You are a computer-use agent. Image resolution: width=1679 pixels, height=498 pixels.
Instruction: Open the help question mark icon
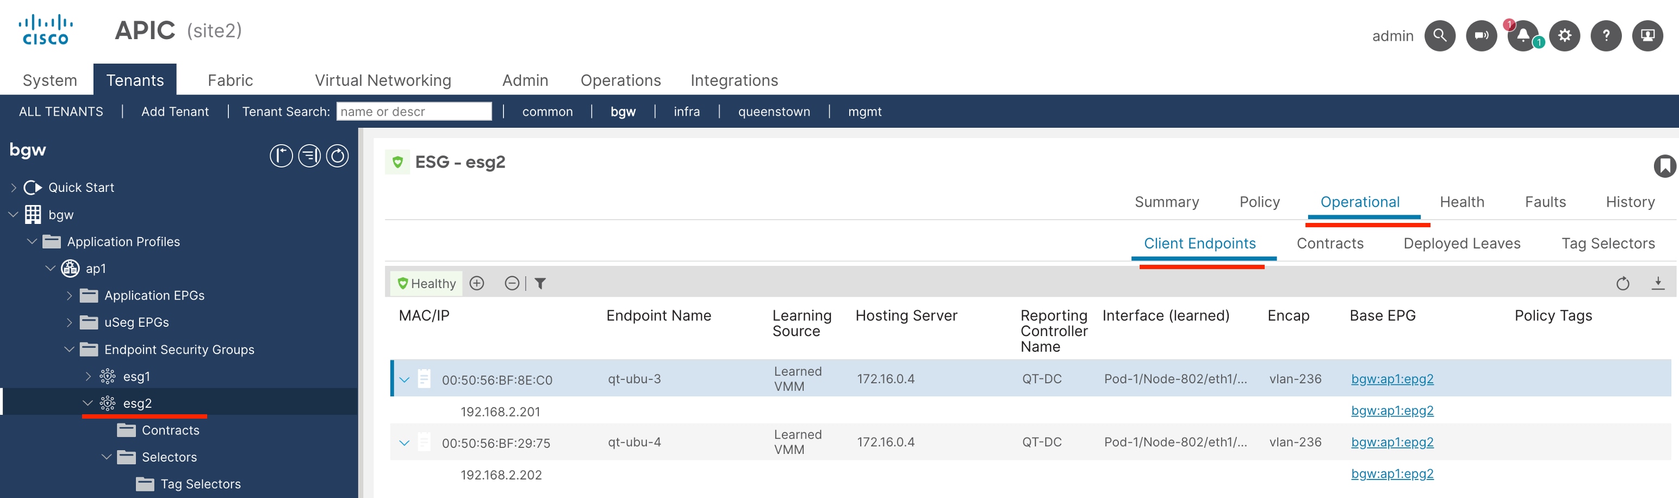tap(1606, 35)
